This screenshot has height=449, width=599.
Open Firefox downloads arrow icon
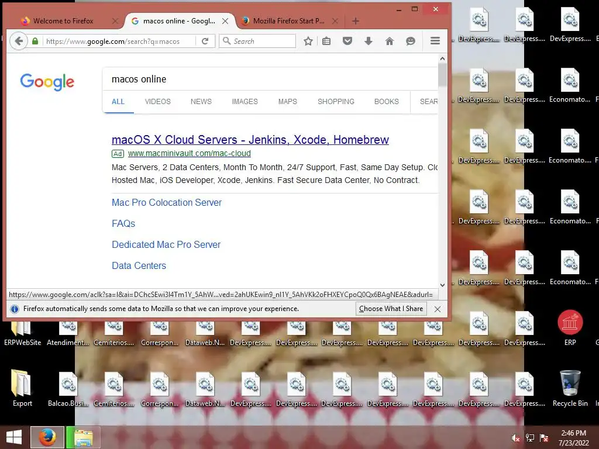pyautogui.click(x=369, y=42)
